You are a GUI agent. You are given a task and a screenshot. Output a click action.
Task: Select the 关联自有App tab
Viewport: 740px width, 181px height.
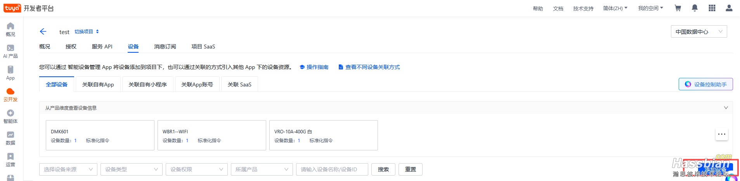(x=98, y=84)
